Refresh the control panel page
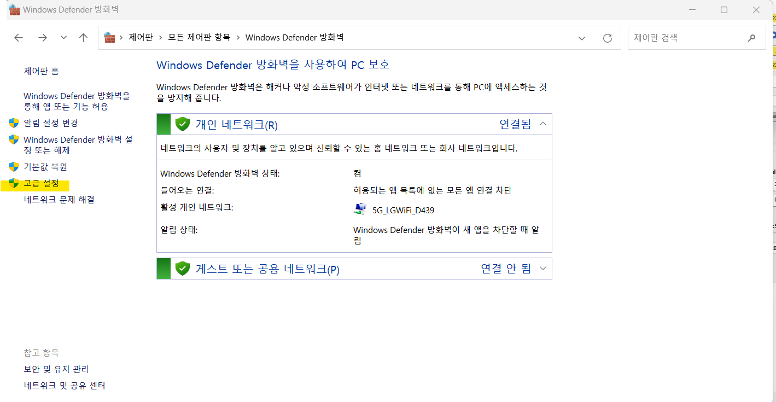Screen dimensions: 776x402 (607, 38)
